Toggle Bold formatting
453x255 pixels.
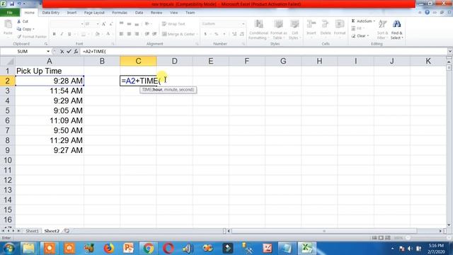click(x=54, y=34)
